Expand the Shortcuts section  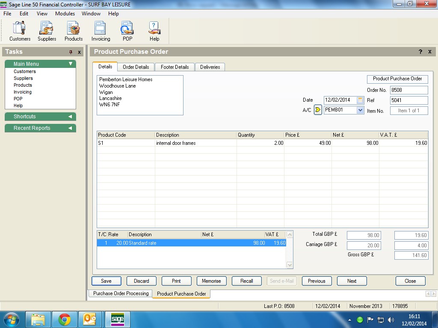pyautogui.click(x=70, y=117)
